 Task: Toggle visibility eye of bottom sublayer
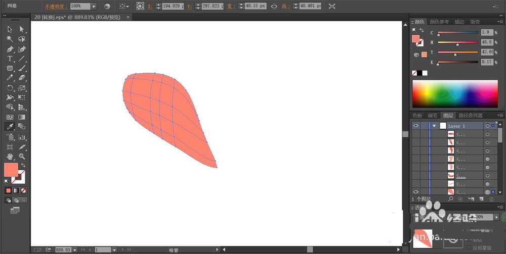pos(415,192)
